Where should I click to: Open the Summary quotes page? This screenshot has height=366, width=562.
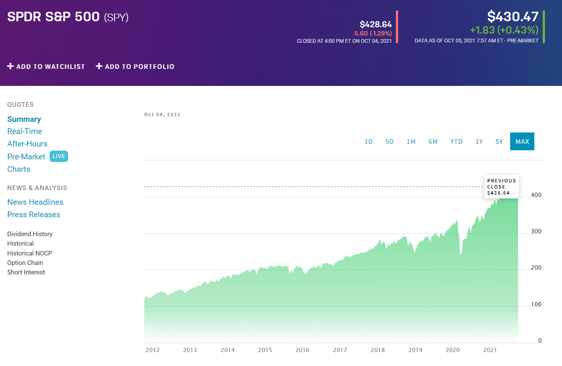coord(24,119)
